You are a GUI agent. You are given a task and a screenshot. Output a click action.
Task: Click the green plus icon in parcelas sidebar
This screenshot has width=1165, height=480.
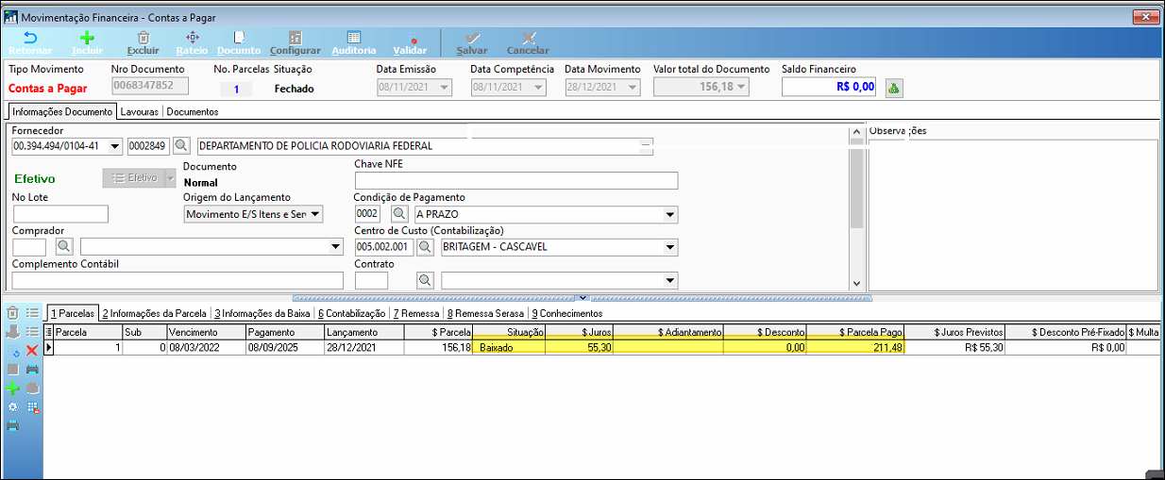[x=12, y=388]
